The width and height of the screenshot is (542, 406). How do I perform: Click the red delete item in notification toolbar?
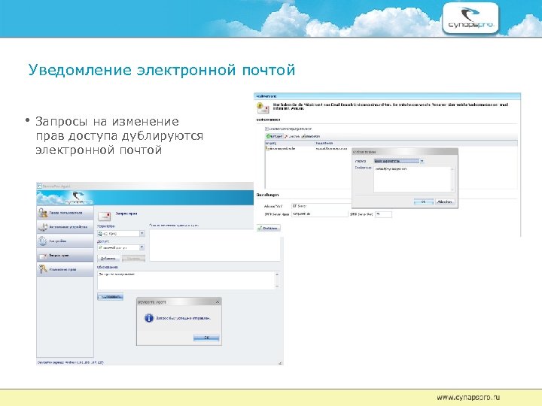pyautogui.click(x=292, y=136)
